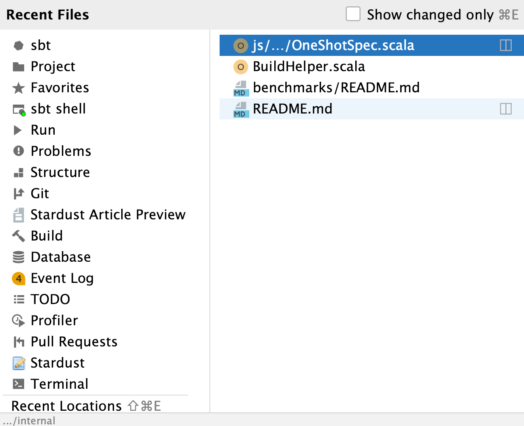
Task: Open the Build tool window
Action: (47, 236)
